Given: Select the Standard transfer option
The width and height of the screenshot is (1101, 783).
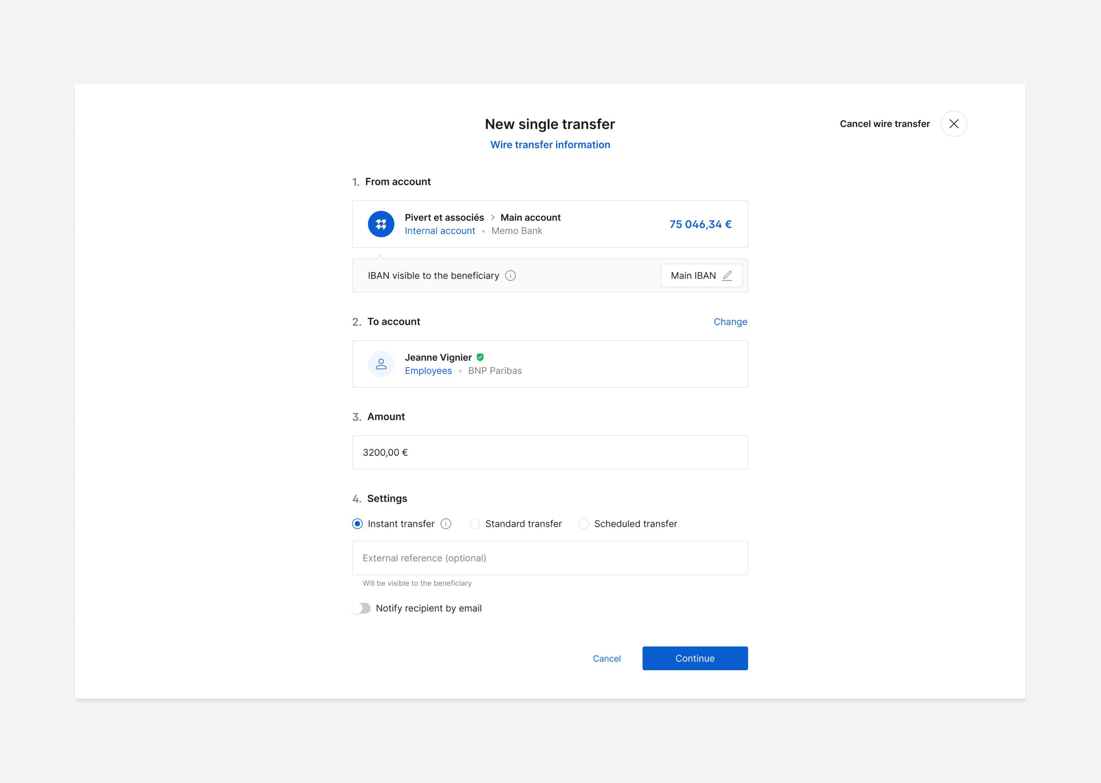Looking at the screenshot, I should click(475, 524).
